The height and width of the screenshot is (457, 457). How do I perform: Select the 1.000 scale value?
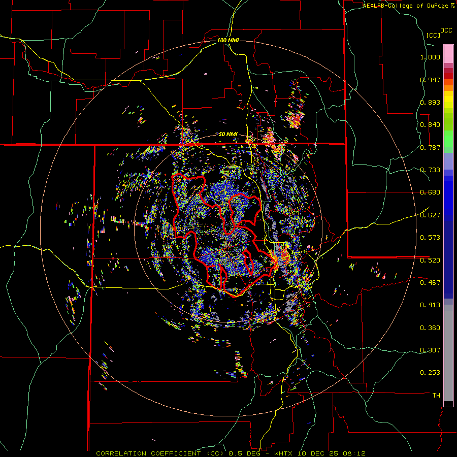(430, 57)
